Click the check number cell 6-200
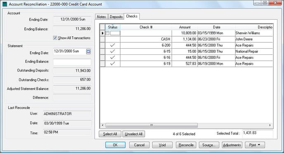The height and width of the screenshot is (153, 284). [146, 45]
